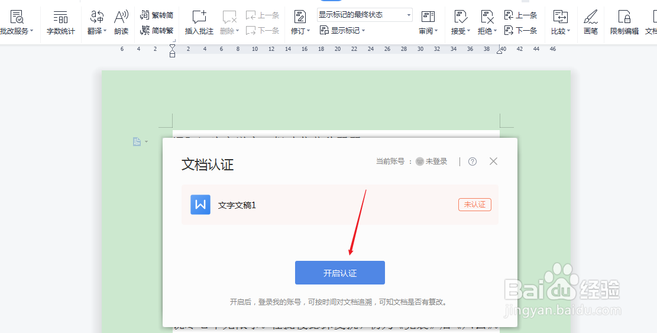Expand the 比较 dropdown arrow
657x333 pixels.
pos(568,31)
